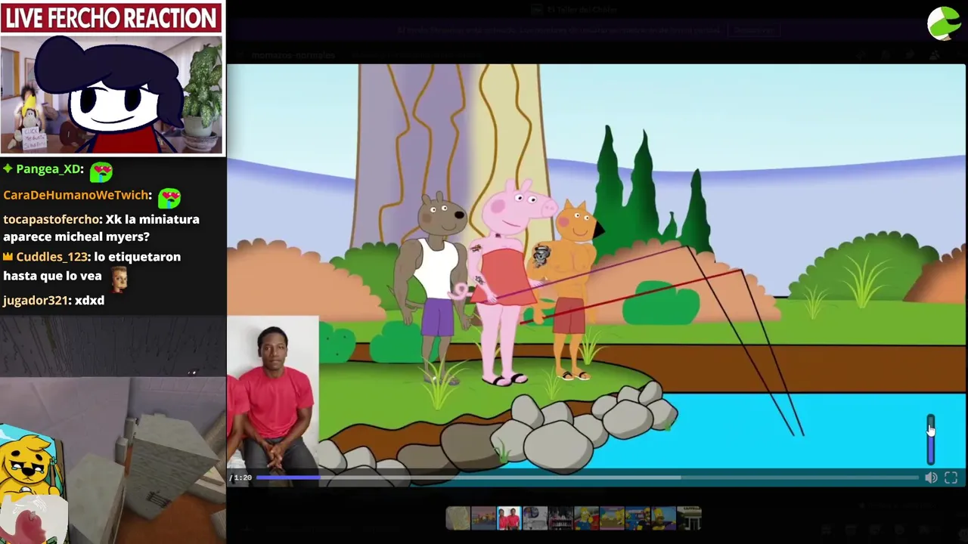Open the grey-white fourth thumbnail

pyautogui.click(x=535, y=518)
